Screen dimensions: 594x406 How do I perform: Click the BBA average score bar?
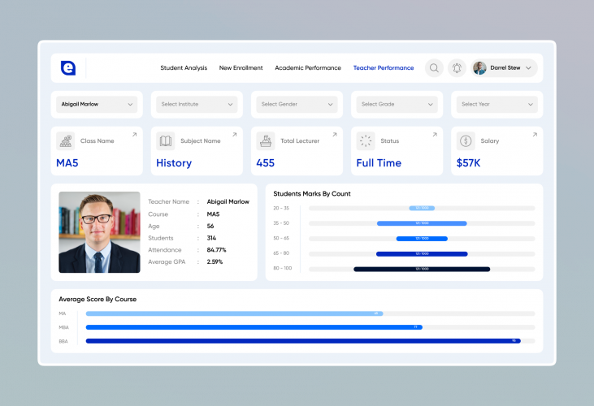(x=303, y=341)
